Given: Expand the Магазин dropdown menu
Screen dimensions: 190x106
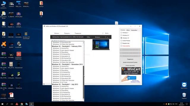Looking at the screenshot, I should coord(57,33).
